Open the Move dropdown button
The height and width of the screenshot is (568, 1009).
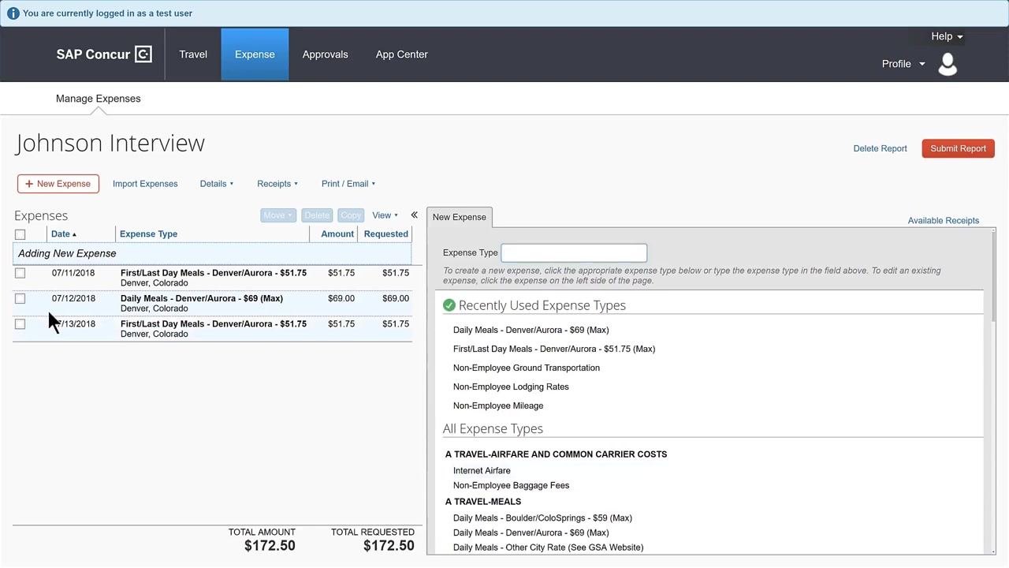tap(277, 215)
